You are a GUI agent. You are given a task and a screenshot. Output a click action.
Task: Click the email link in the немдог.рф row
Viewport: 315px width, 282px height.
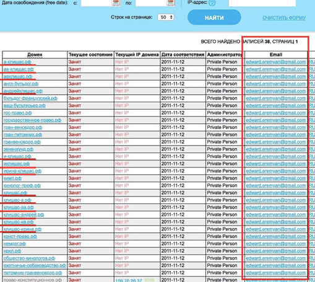click(275, 244)
